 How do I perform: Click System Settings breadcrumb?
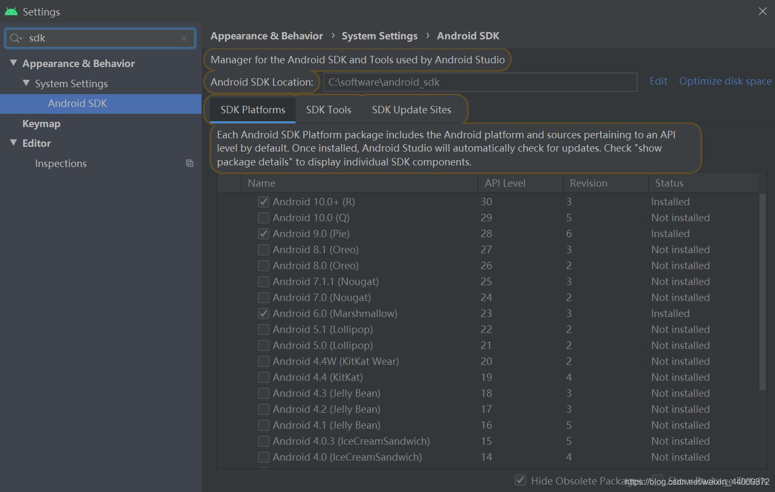click(x=380, y=36)
